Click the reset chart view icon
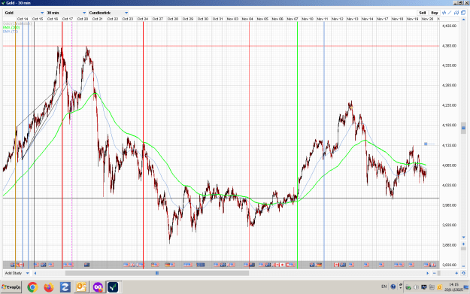The height and width of the screenshot is (294, 470). pos(463,273)
